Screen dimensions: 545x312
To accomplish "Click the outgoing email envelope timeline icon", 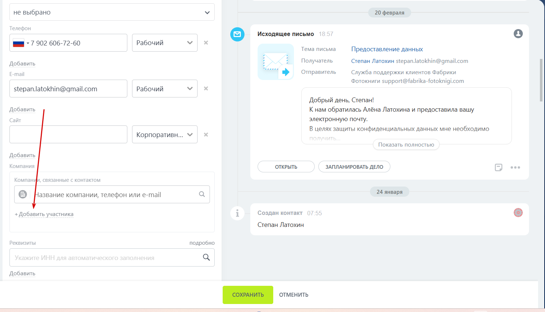I will coord(237,34).
